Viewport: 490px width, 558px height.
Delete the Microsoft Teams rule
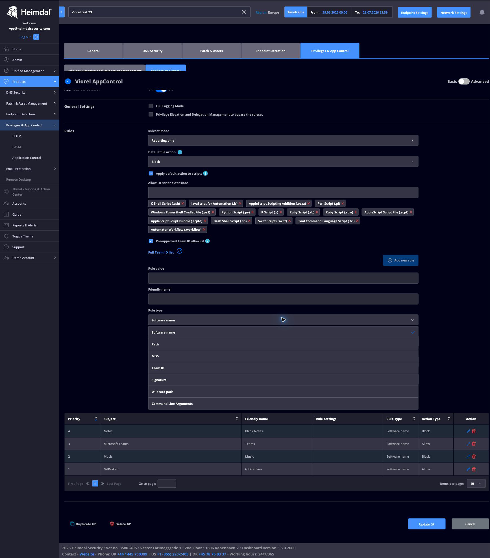474,444
